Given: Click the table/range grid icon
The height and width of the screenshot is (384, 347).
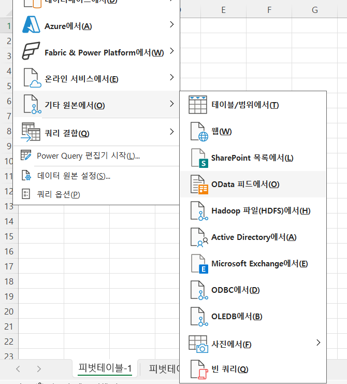Looking at the screenshot, I should tap(198, 105).
